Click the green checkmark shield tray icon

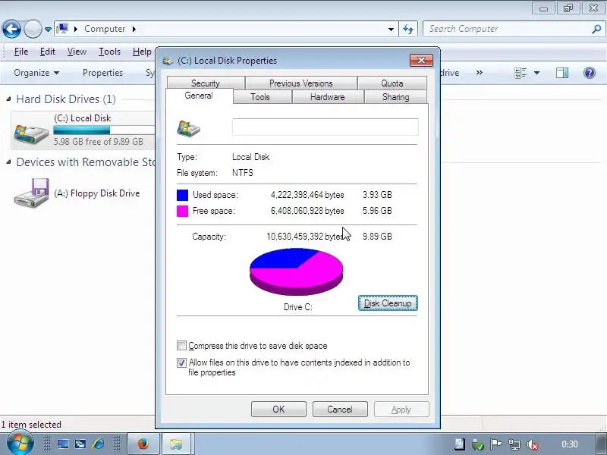pos(478,444)
